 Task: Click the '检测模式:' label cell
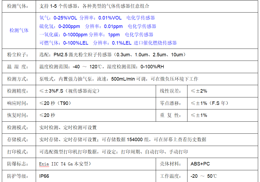click(x=19, y=128)
